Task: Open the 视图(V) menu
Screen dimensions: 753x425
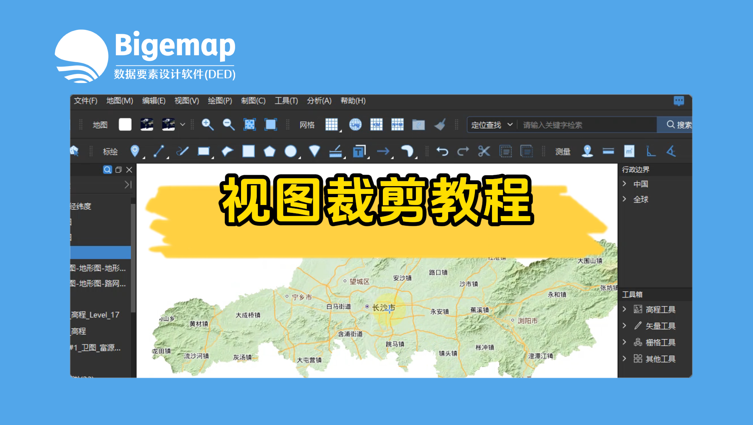Action: pos(186,101)
